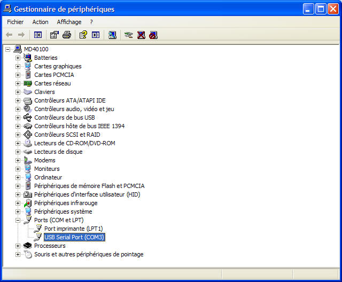Click the Batteries category icon

pyautogui.click(x=28, y=58)
